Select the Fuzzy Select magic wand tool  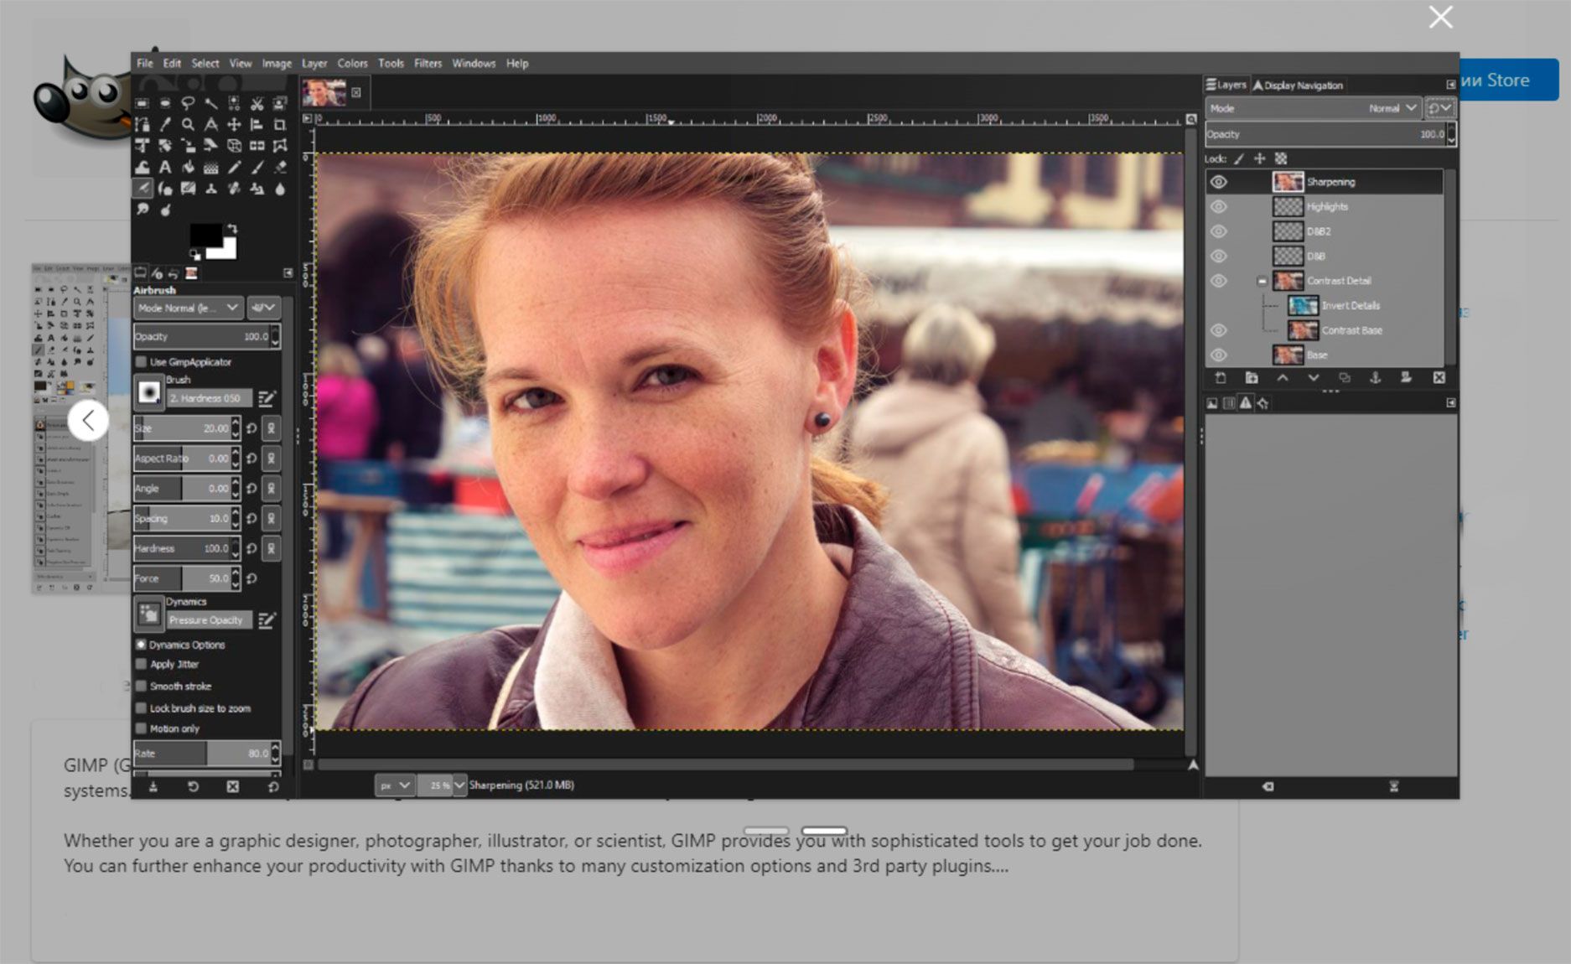(x=210, y=104)
